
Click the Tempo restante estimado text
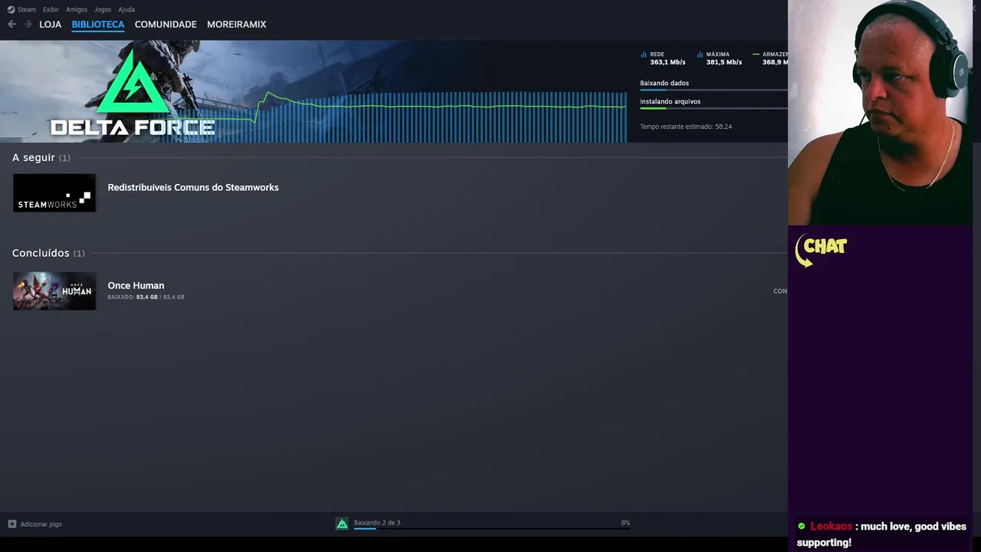click(686, 127)
